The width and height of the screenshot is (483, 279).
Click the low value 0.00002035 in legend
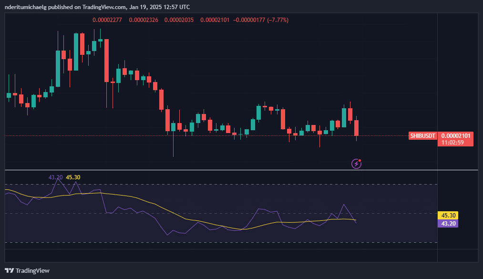click(179, 20)
